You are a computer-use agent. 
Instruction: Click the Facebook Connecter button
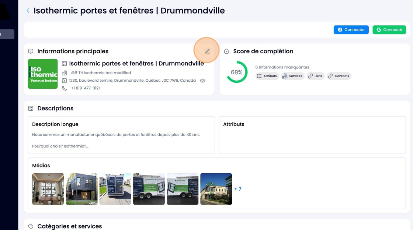coord(351,30)
